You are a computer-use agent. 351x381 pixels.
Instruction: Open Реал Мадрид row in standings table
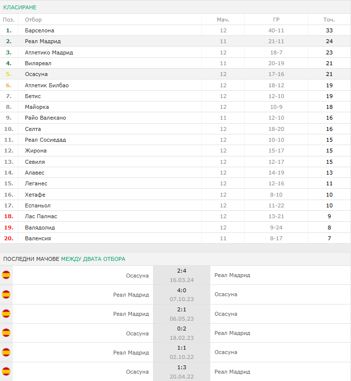coord(175,41)
